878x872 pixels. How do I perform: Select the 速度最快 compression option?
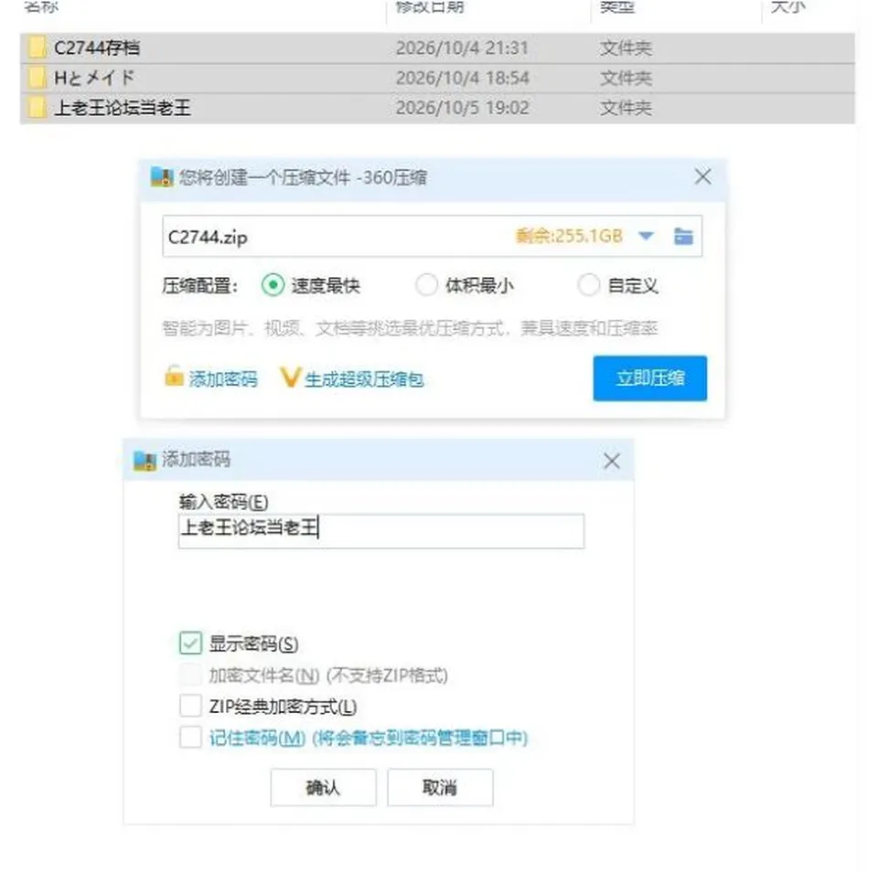(x=273, y=285)
